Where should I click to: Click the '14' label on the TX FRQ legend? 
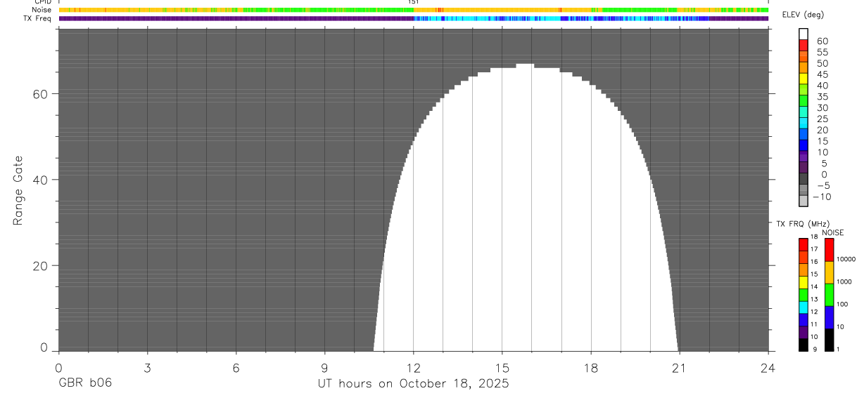814,287
